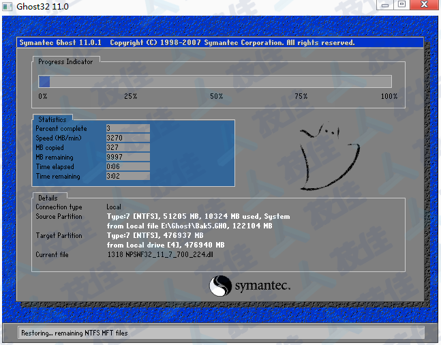Click the Symantec Ghost 11.0.1 copyright banner
Viewport: 441px width, 345px height.
[x=187, y=42]
